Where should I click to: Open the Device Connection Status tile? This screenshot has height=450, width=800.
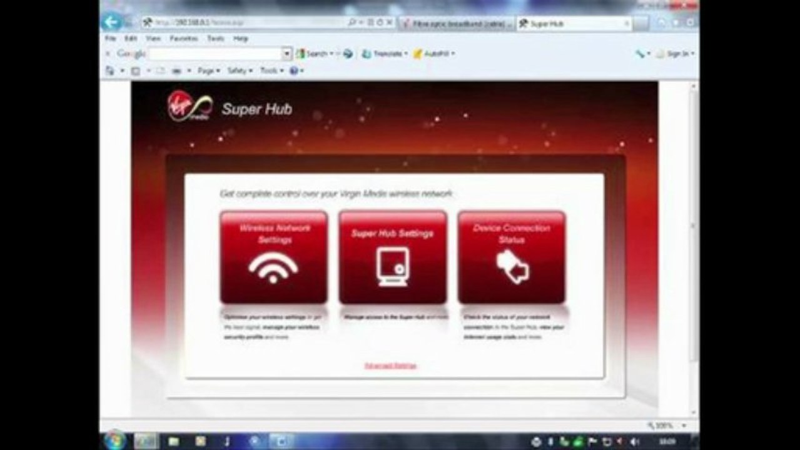click(x=512, y=257)
